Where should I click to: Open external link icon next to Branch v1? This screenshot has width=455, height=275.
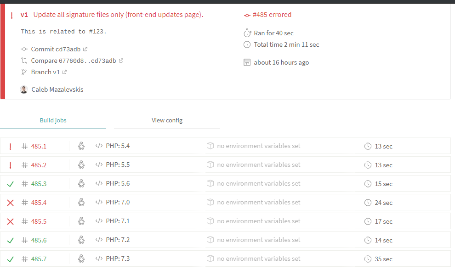pyautogui.click(x=64, y=72)
